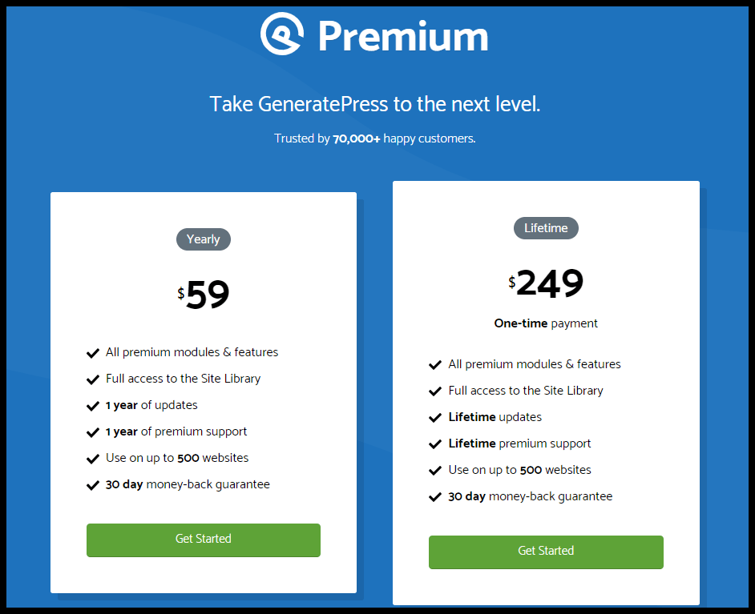Click the checkmark next to "1 year of premium support"
The width and height of the screenshot is (755, 614).
click(92, 431)
